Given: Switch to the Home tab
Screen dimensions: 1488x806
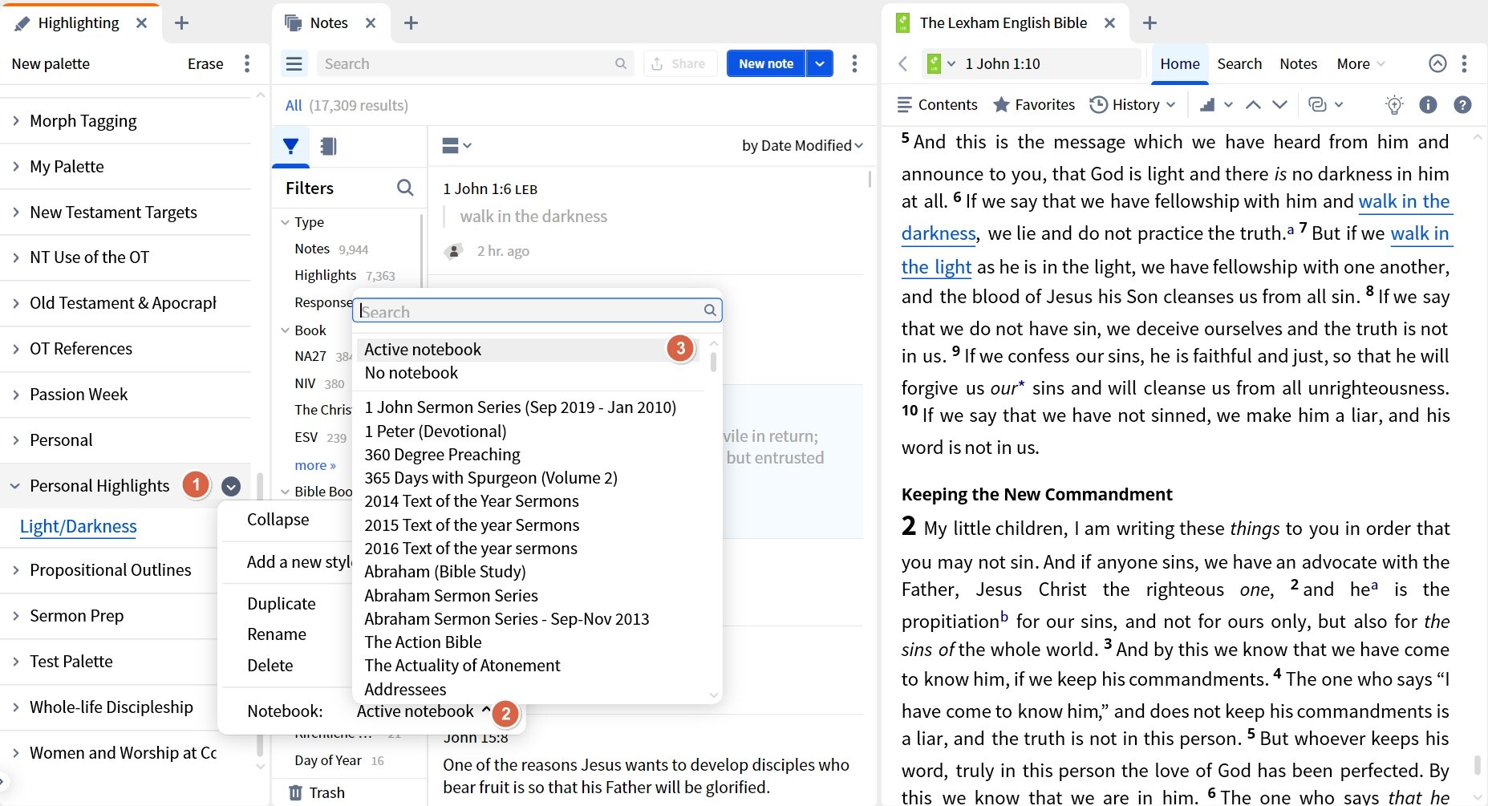Looking at the screenshot, I should tap(1179, 63).
